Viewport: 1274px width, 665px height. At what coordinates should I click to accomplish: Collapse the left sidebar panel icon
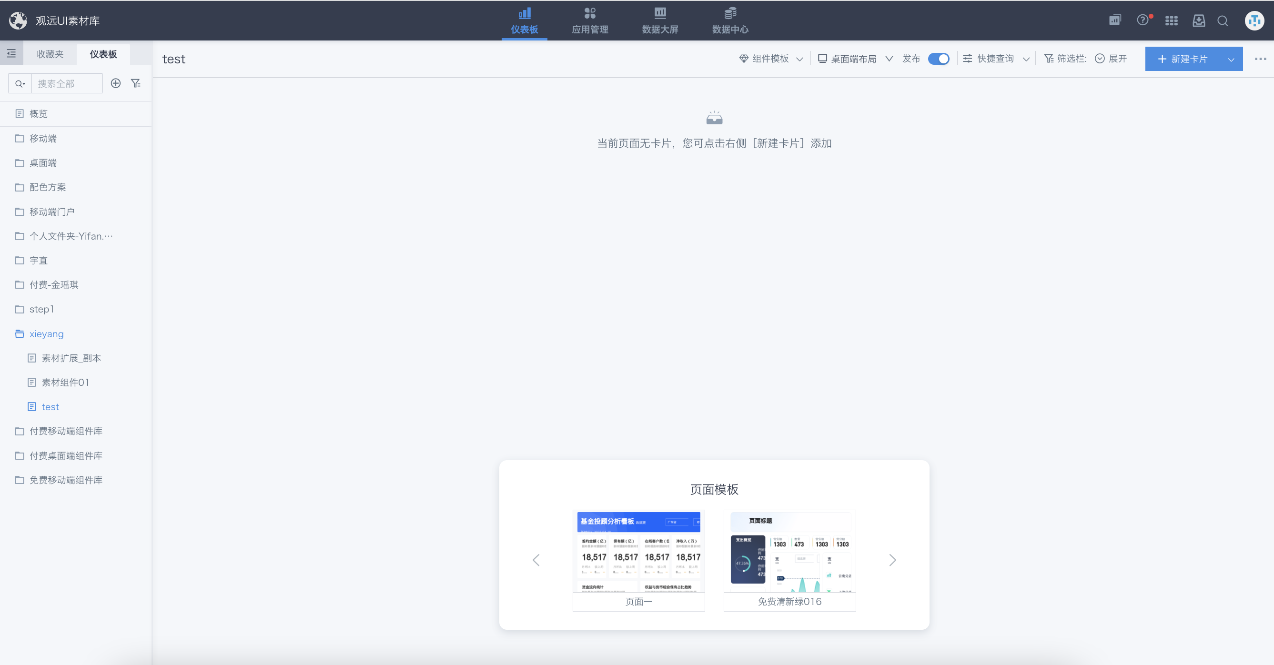tap(11, 53)
